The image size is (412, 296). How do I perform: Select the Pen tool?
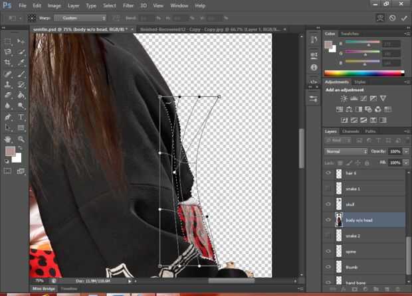pos(7,117)
